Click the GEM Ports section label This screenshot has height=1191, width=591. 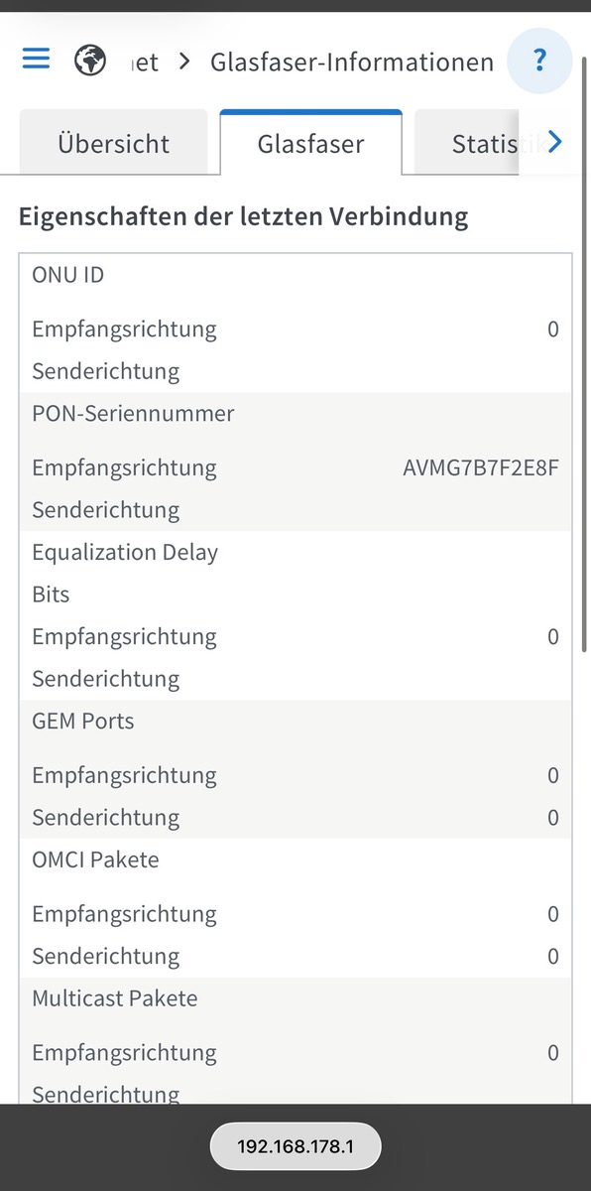coord(83,722)
